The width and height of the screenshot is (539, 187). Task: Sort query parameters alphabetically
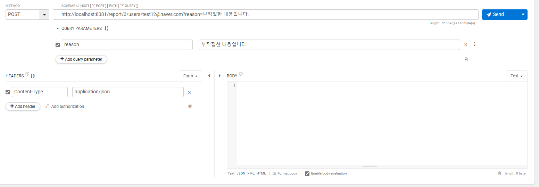coord(106,28)
